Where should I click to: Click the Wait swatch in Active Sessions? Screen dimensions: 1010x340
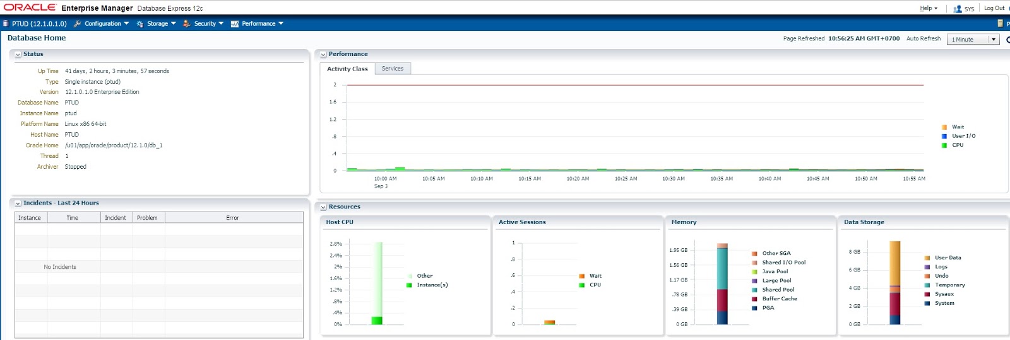click(582, 276)
